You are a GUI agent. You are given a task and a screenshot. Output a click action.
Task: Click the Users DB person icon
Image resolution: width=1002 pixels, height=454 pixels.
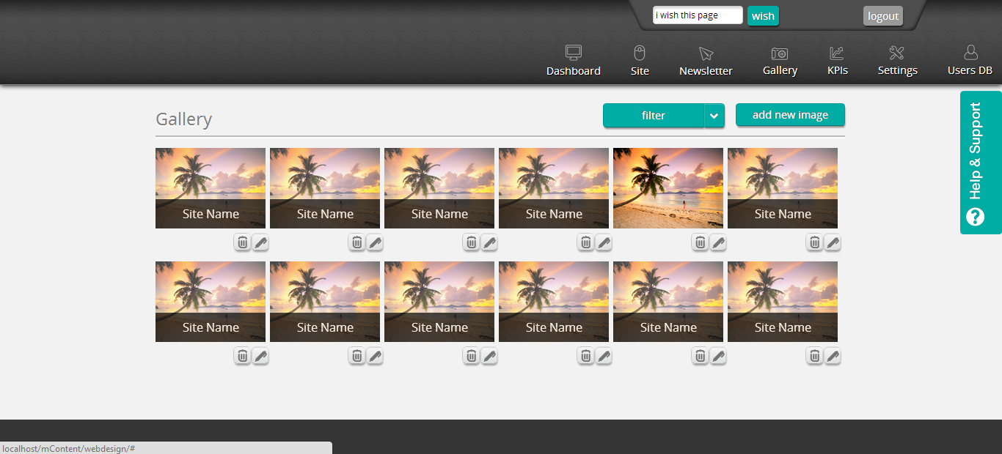pyautogui.click(x=970, y=53)
